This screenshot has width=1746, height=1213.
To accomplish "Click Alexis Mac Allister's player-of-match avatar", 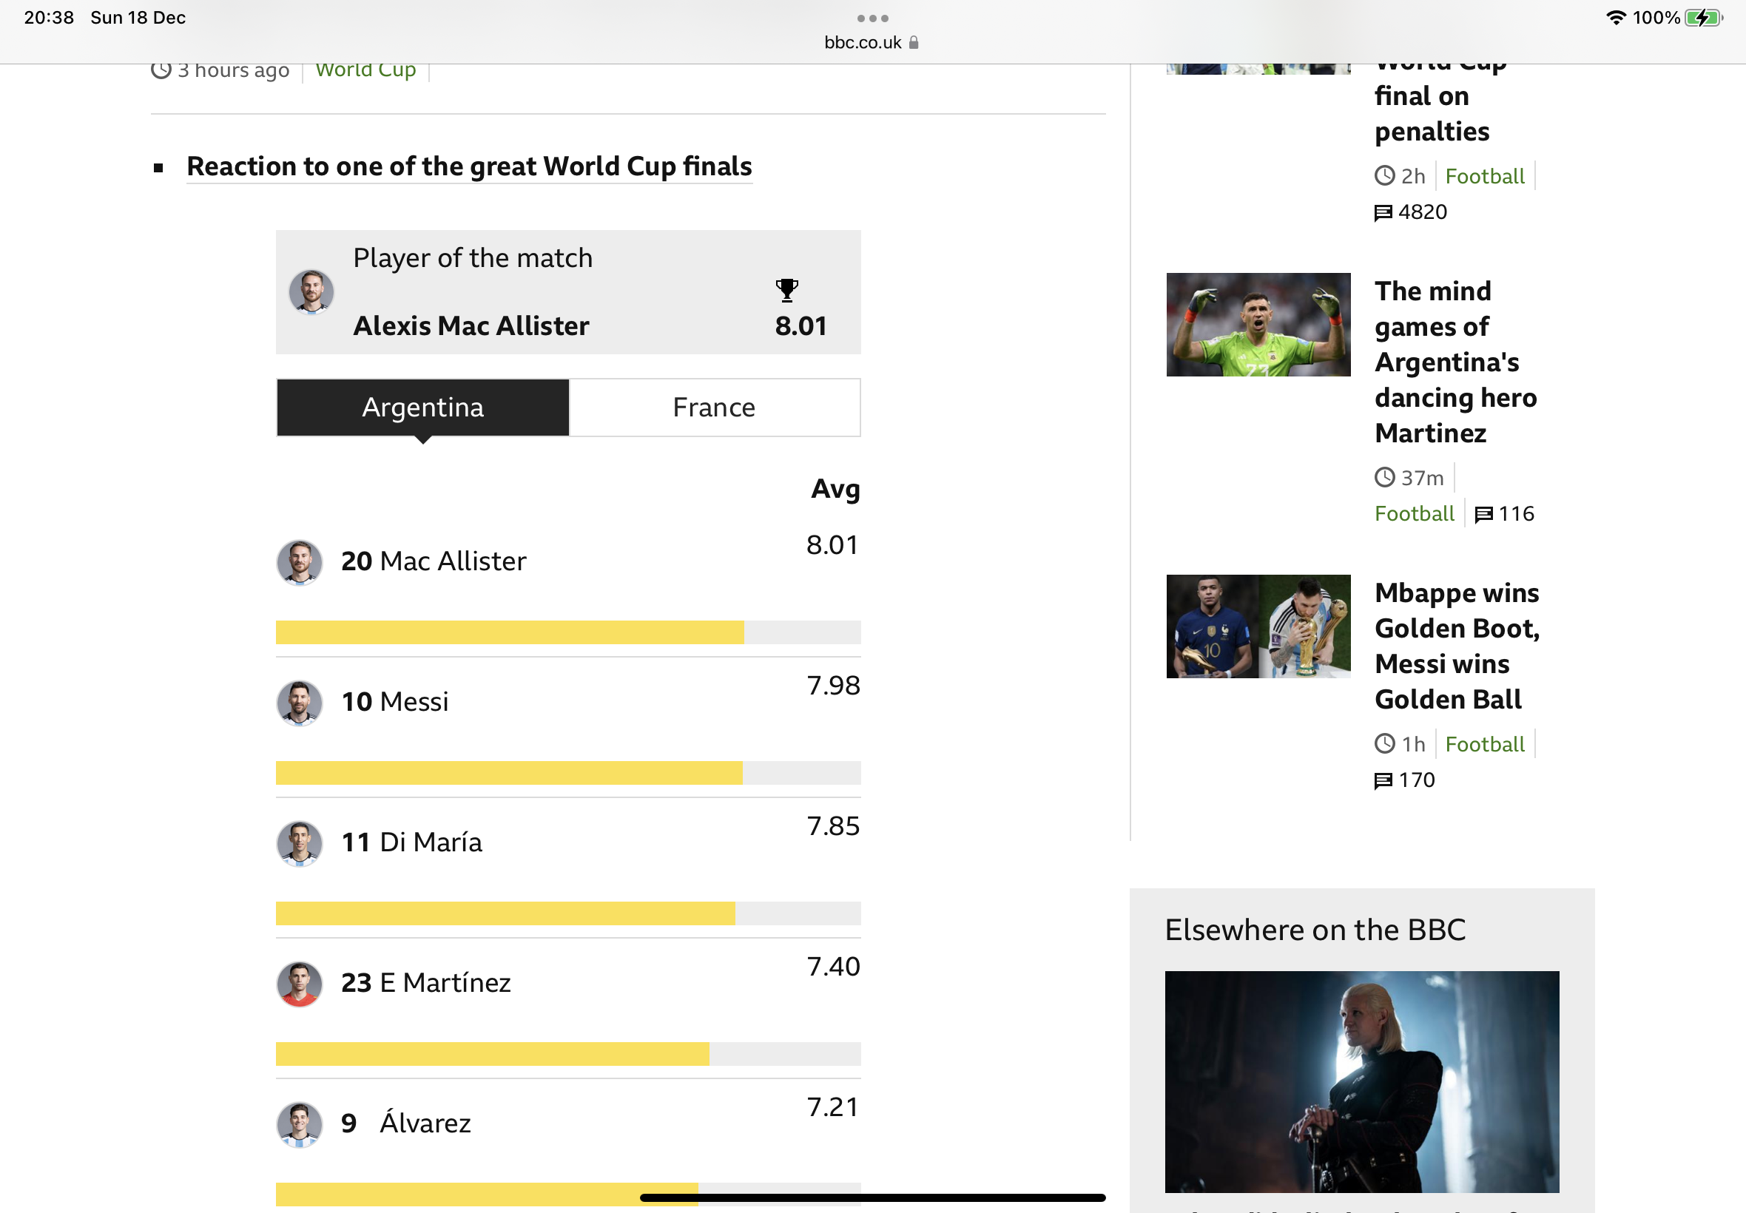I will tap(311, 292).
